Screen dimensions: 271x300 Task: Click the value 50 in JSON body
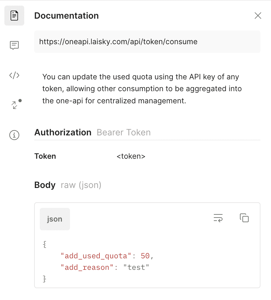(145, 256)
